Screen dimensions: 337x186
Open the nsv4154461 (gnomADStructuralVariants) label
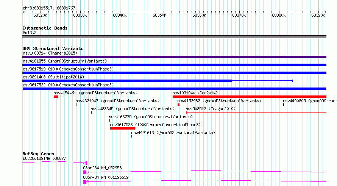tap(95, 93)
